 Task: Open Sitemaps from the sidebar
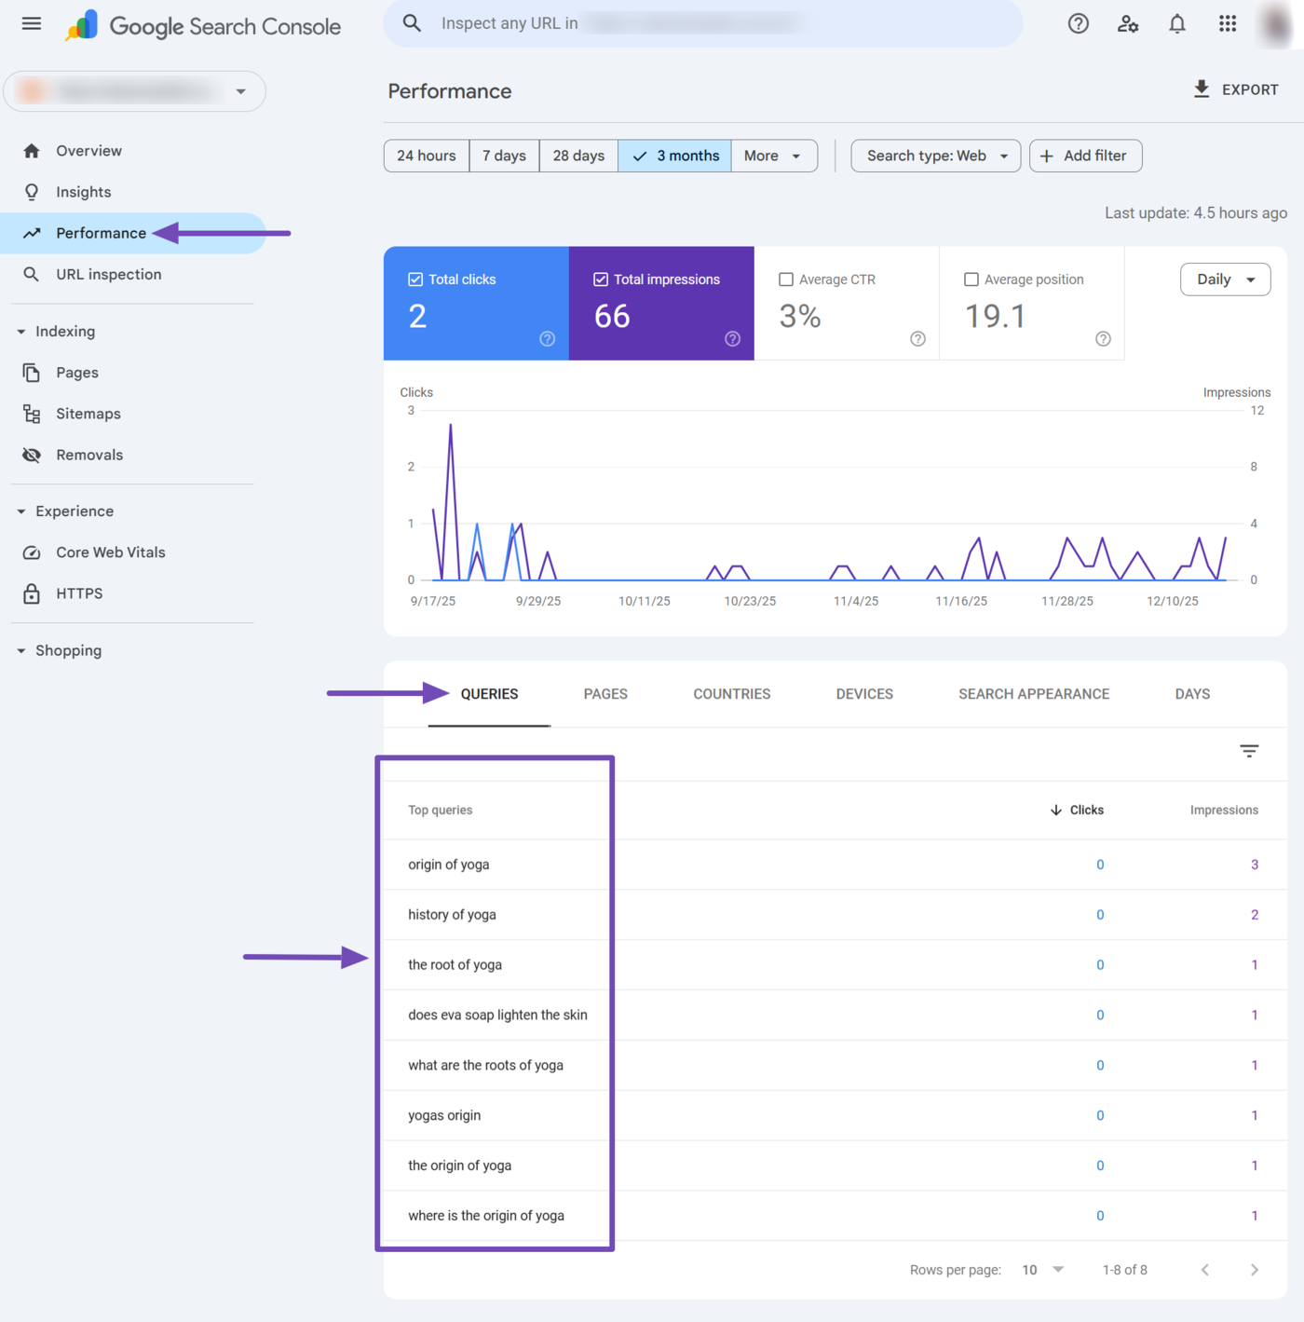(88, 413)
